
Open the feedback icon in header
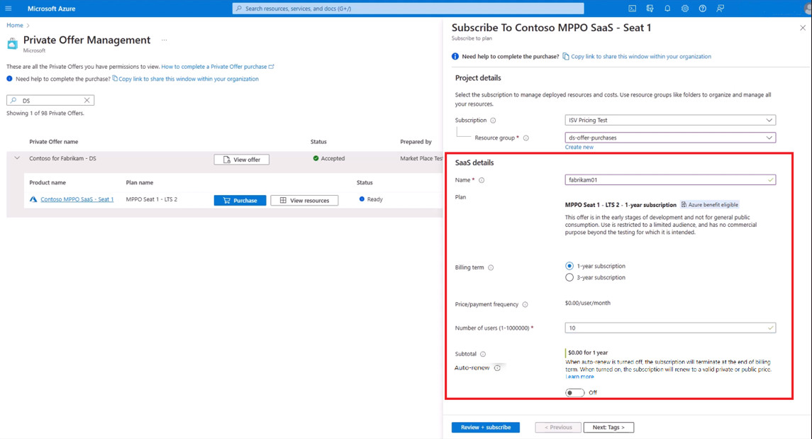point(720,9)
